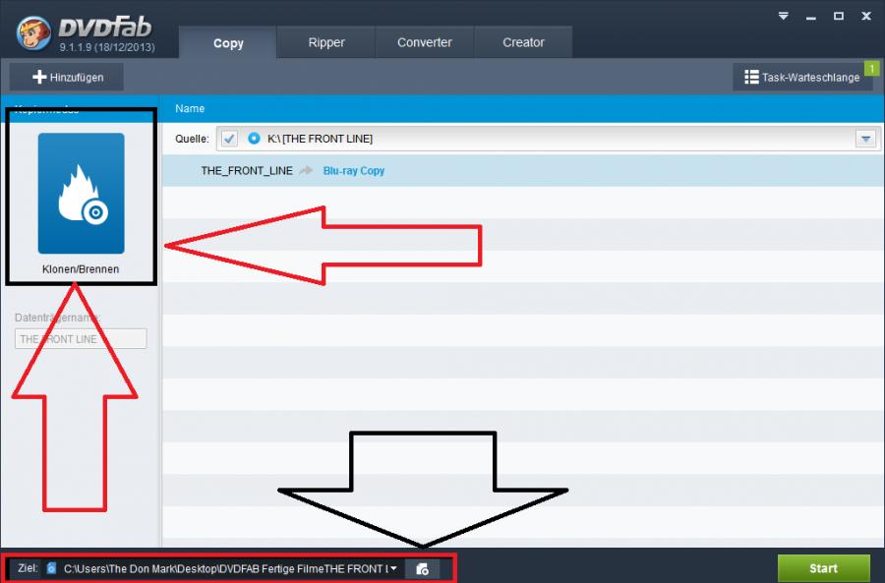Switch to the Ripper tab

pyautogui.click(x=326, y=42)
